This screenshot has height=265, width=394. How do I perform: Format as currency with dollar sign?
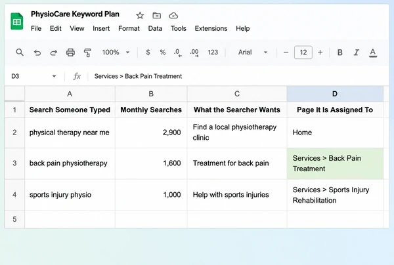tap(148, 52)
